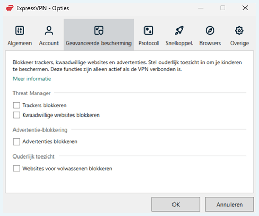Open the Overige gear icon
The image size is (259, 216).
point(239,31)
